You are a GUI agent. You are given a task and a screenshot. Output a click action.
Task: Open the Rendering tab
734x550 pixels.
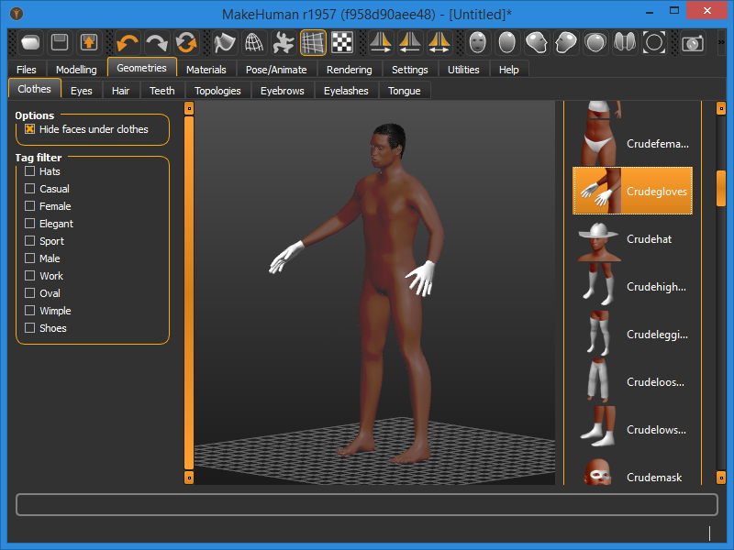[350, 70]
